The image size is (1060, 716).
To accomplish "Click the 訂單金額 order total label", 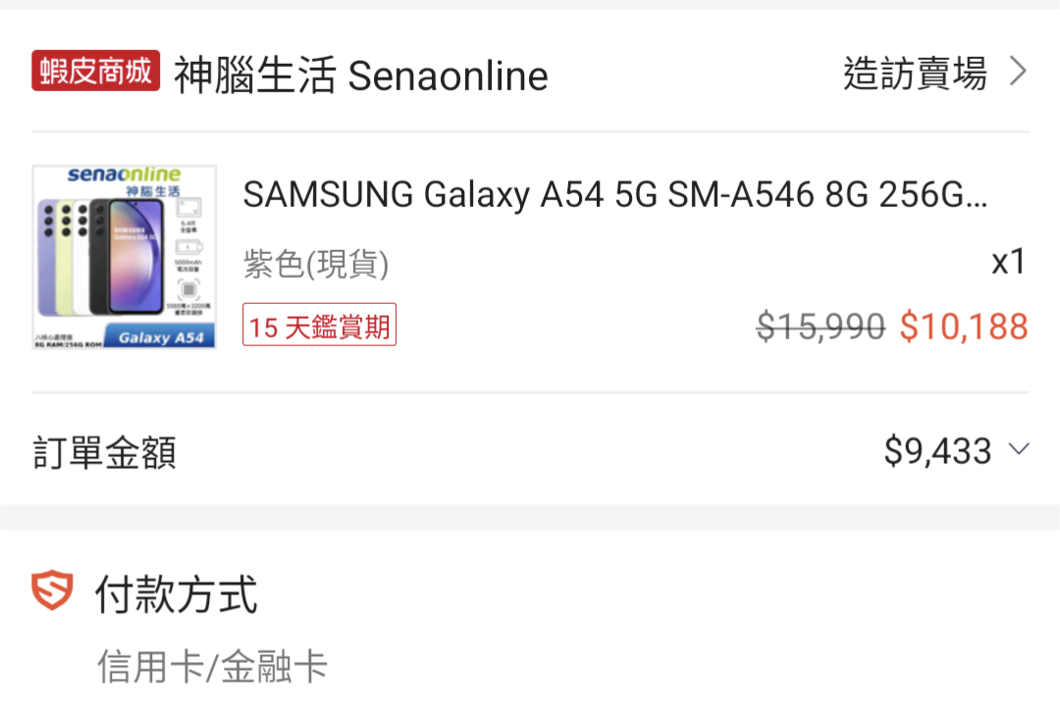I will (104, 452).
